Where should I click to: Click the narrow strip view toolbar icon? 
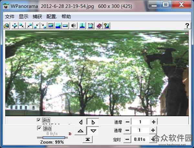(65, 26)
